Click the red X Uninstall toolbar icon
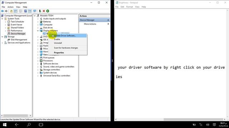229x128 pixels. [44, 11]
